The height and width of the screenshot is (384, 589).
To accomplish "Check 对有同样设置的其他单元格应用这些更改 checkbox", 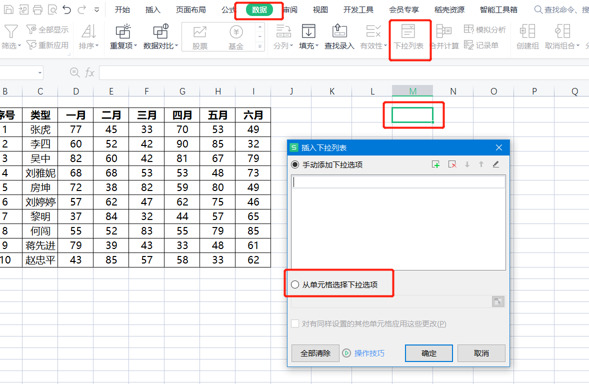I will tap(295, 323).
